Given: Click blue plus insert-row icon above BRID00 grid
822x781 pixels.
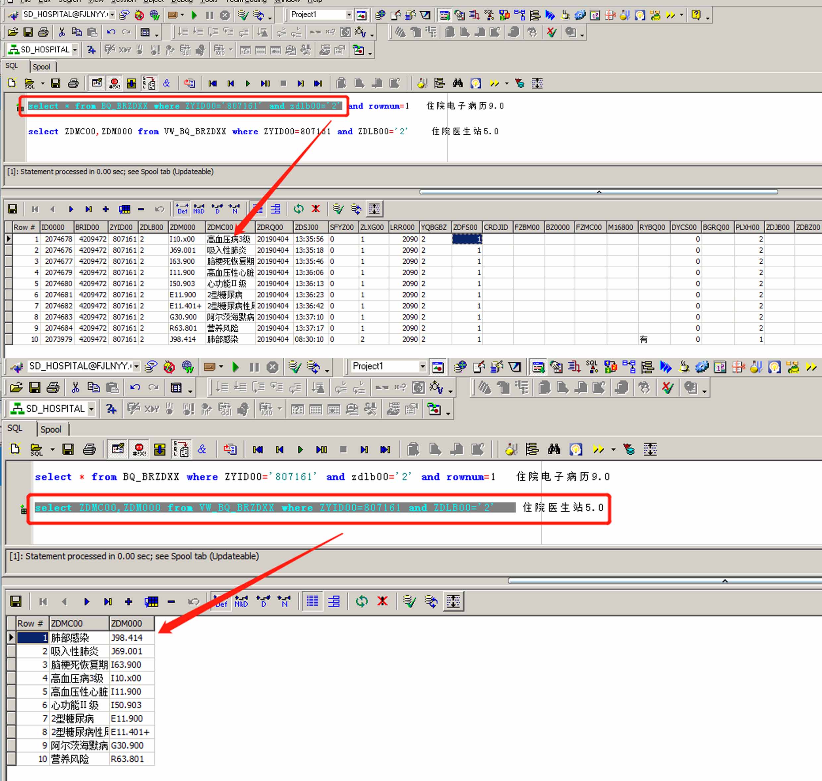Looking at the screenshot, I should tap(106, 209).
